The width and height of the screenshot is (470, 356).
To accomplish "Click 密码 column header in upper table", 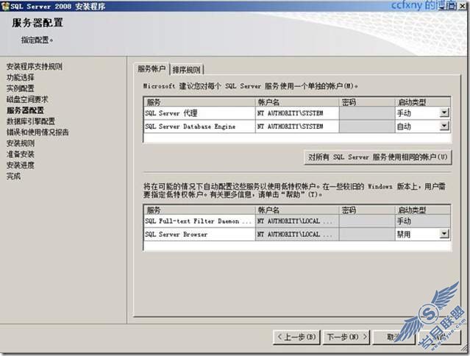I will pyautogui.click(x=367, y=102).
